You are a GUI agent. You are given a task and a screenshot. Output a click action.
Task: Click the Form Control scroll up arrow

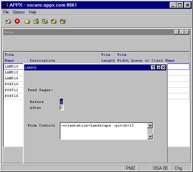point(150,125)
